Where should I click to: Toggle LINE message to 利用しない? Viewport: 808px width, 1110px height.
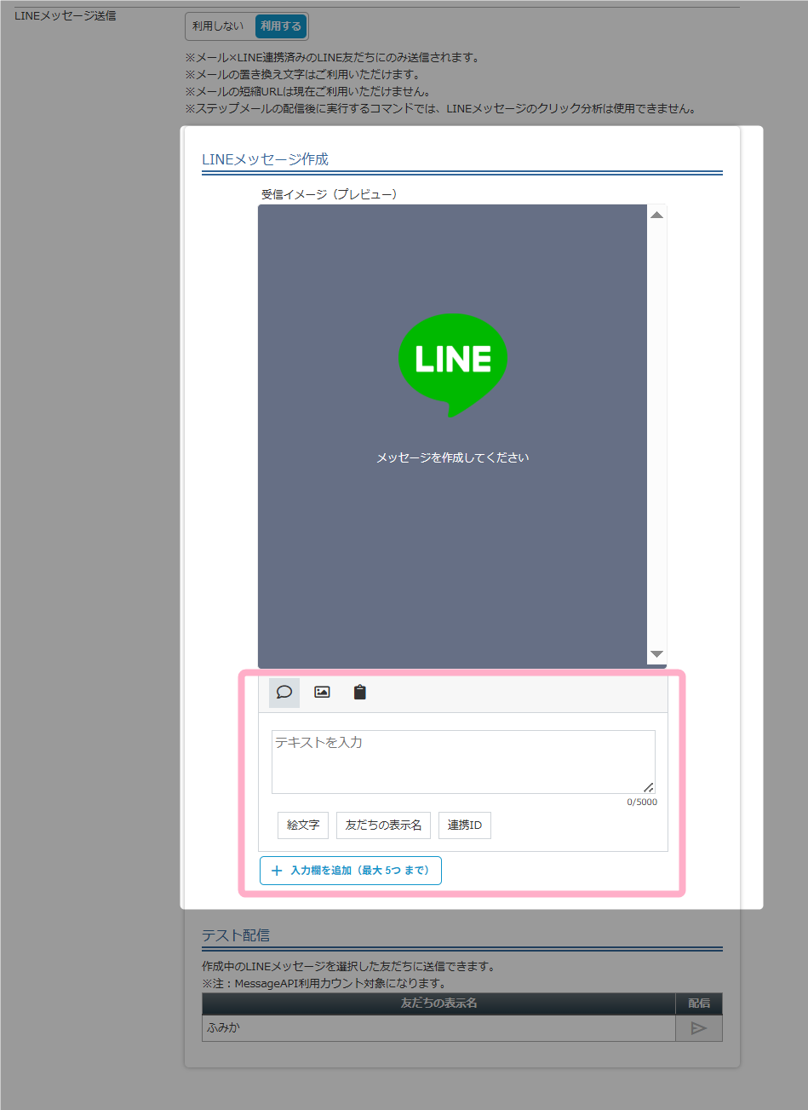(x=218, y=26)
